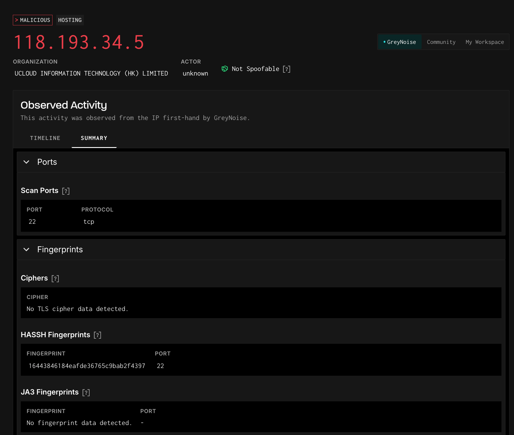Click the JA3 Fingerprints heading
This screenshot has height=435, width=514.
[50, 392]
